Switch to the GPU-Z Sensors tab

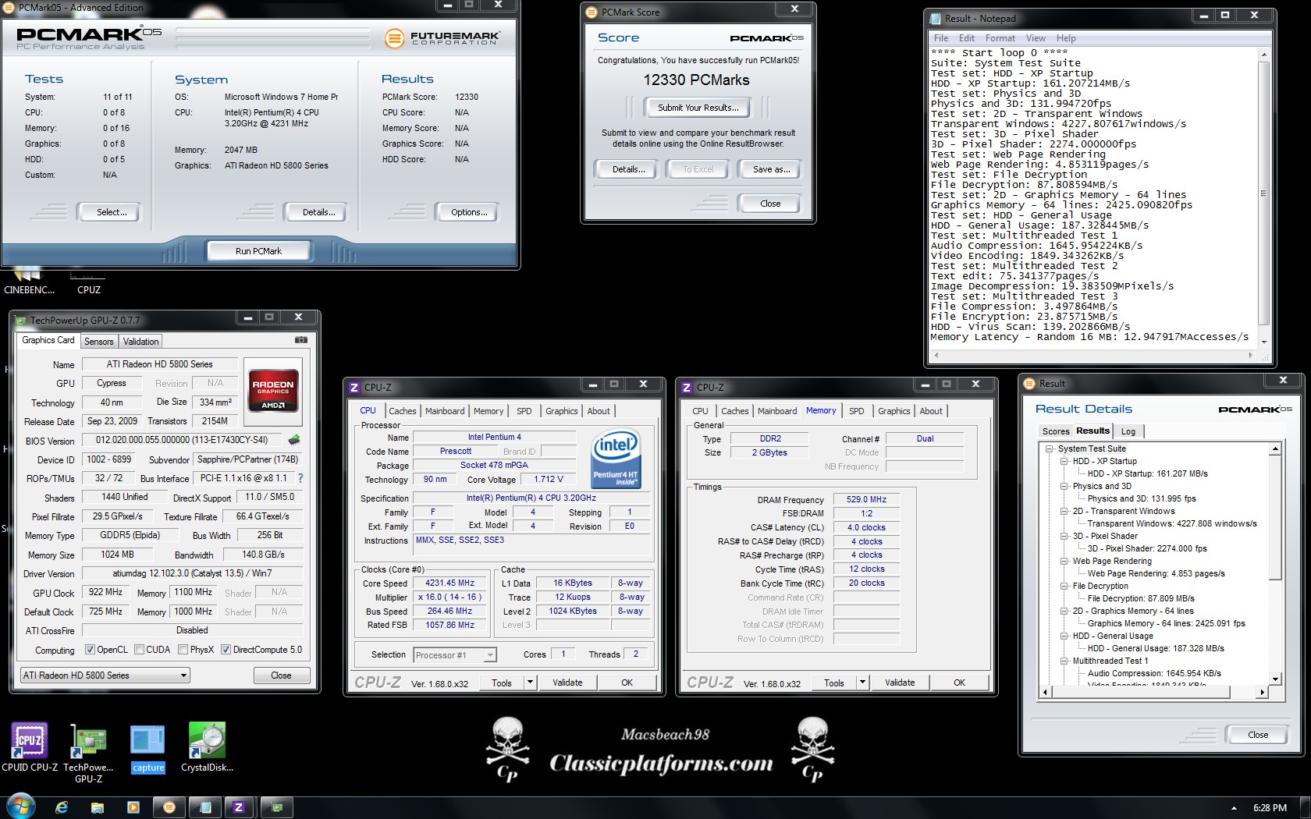pos(99,342)
